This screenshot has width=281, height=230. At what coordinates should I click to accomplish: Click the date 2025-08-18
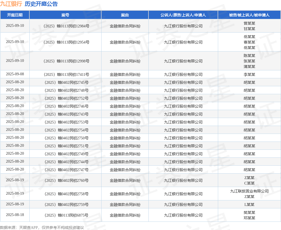point(15,215)
